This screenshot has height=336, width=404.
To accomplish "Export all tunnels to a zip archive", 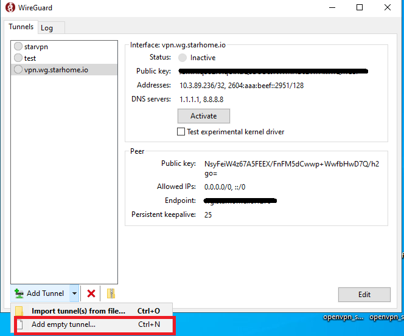I will pos(111,293).
